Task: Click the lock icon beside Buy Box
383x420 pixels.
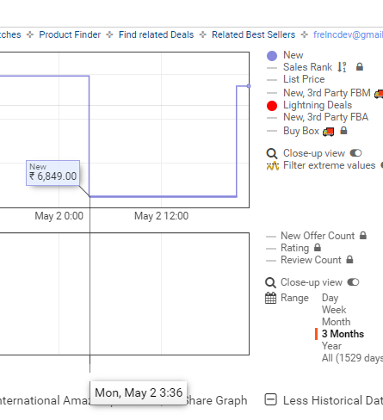Action: click(x=343, y=131)
